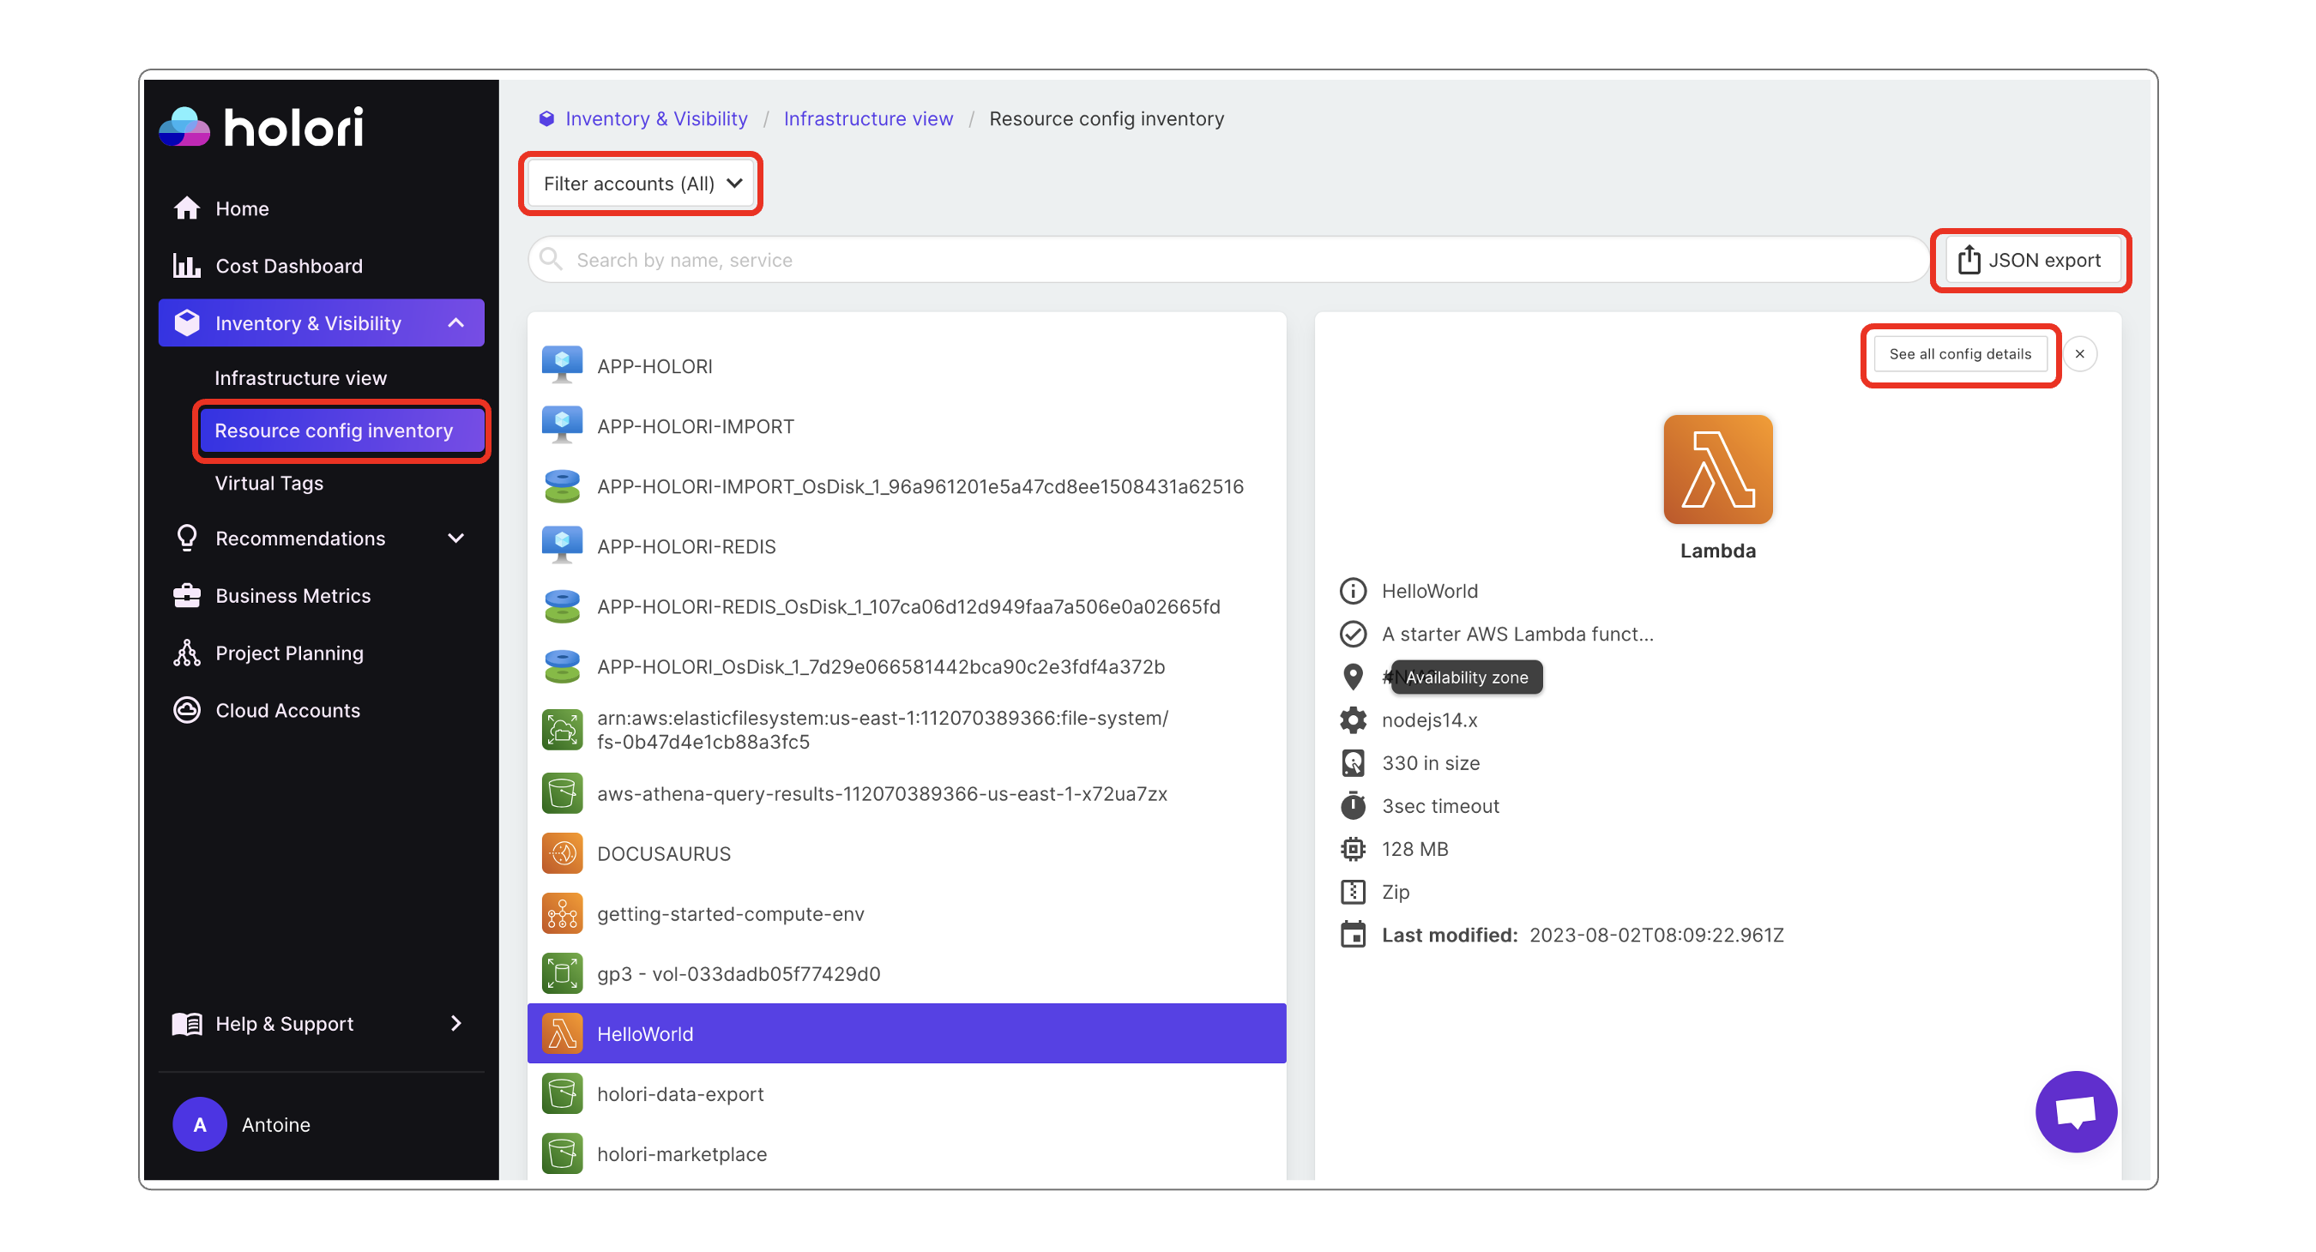Click See all config details button
The image size is (2316, 1252).
tap(1959, 354)
